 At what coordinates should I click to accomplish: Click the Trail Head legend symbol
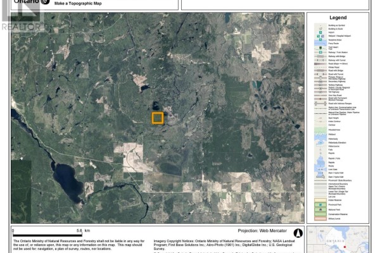point(320,48)
